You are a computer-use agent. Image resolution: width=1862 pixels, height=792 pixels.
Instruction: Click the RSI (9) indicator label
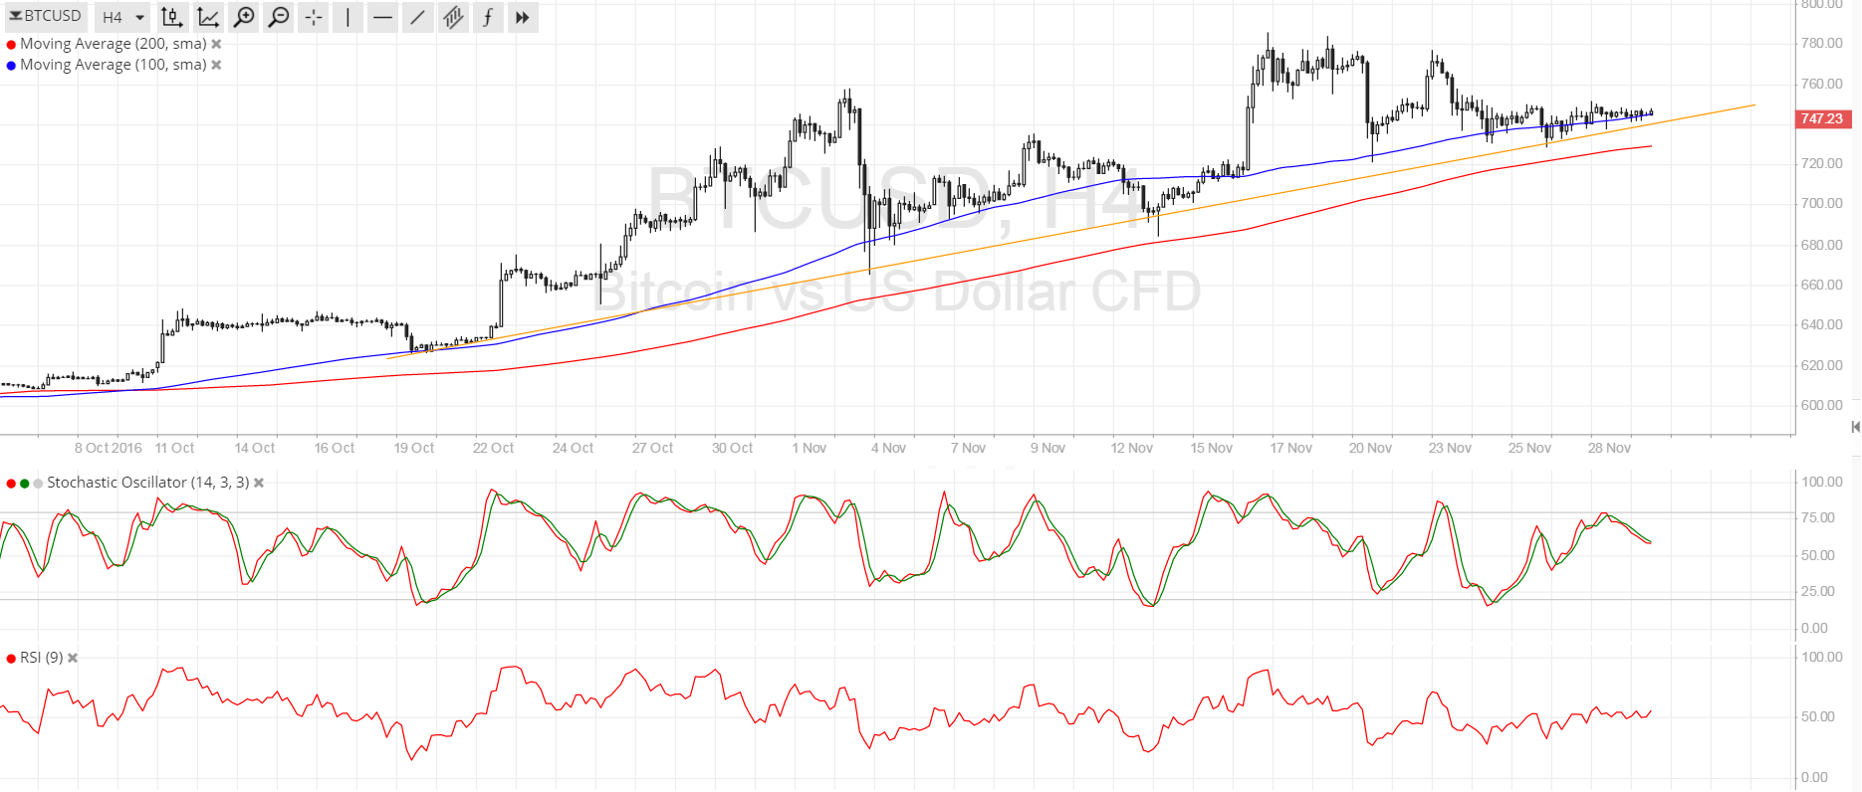[42, 658]
